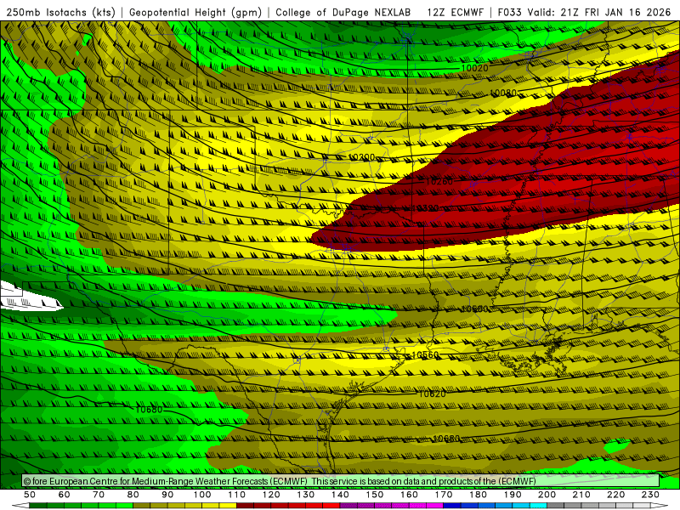Click the 130 value on the color scale
680x510 pixels.
(x=305, y=495)
